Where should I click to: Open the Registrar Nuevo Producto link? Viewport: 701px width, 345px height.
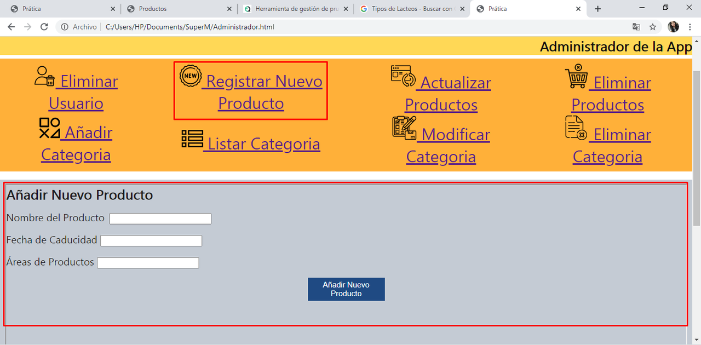pos(262,92)
